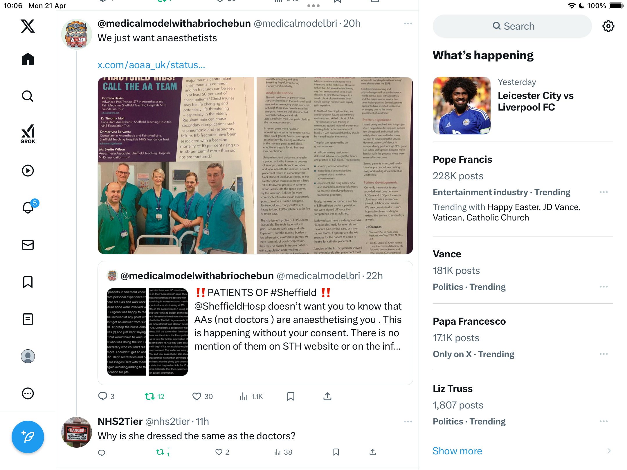
Task: Open notifications bell with 5 badge
Action: pyautogui.click(x=28, y=207)
